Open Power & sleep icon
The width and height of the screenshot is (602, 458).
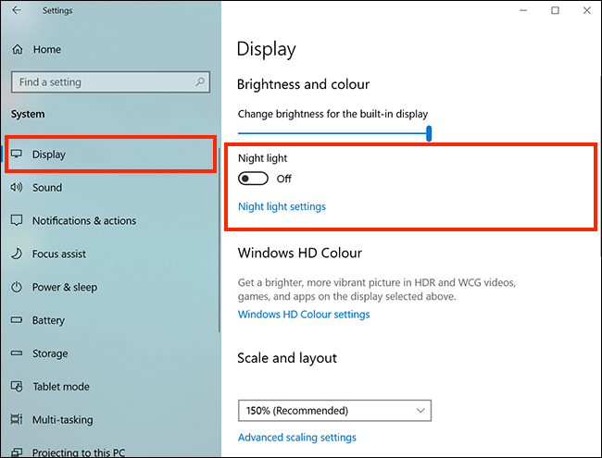tap(17, 287)
